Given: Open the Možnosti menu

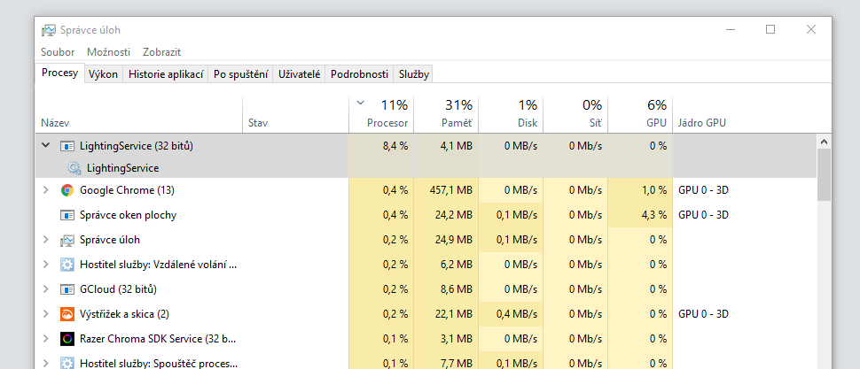Looking at the screenshot, I should click(109, 52).
